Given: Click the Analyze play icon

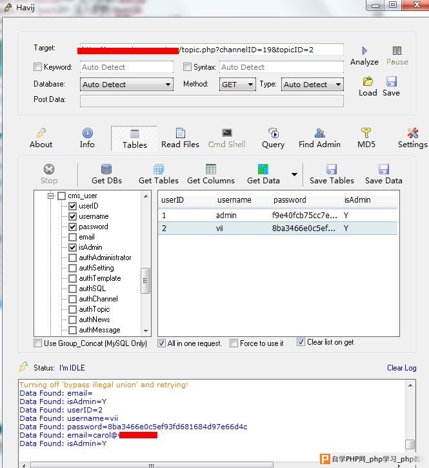Looking at the screenshot, I should coord(364,50).
